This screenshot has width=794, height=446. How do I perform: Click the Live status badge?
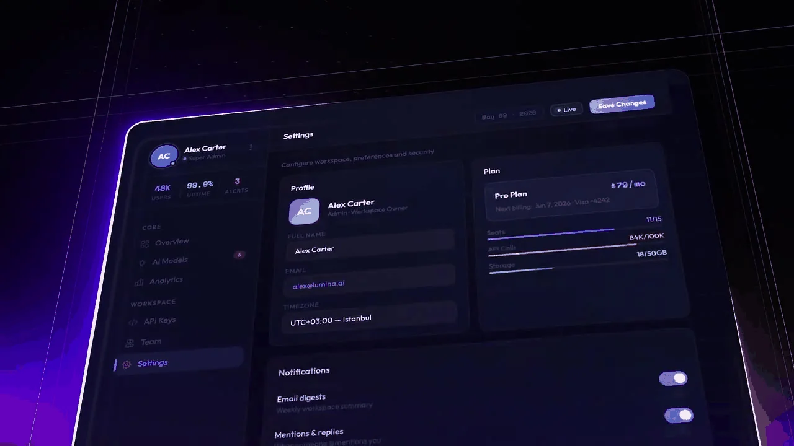(x=566, y=110)
